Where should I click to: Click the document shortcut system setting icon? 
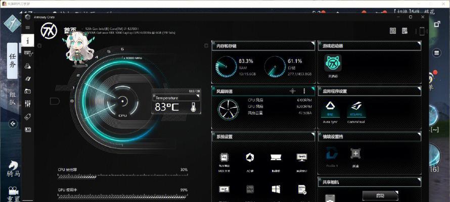point(302,189)
